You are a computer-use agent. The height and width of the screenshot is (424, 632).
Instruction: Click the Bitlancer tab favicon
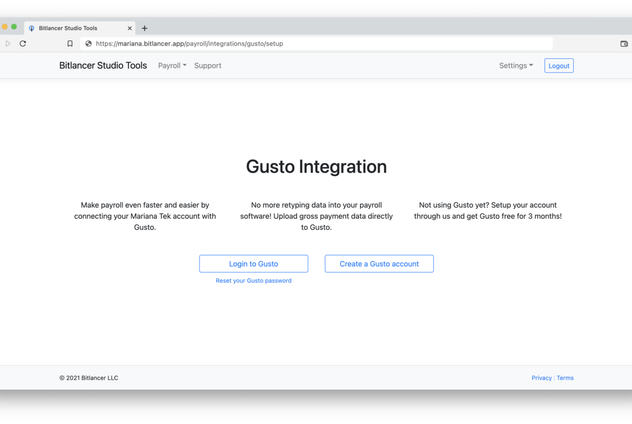click(32, 28)
